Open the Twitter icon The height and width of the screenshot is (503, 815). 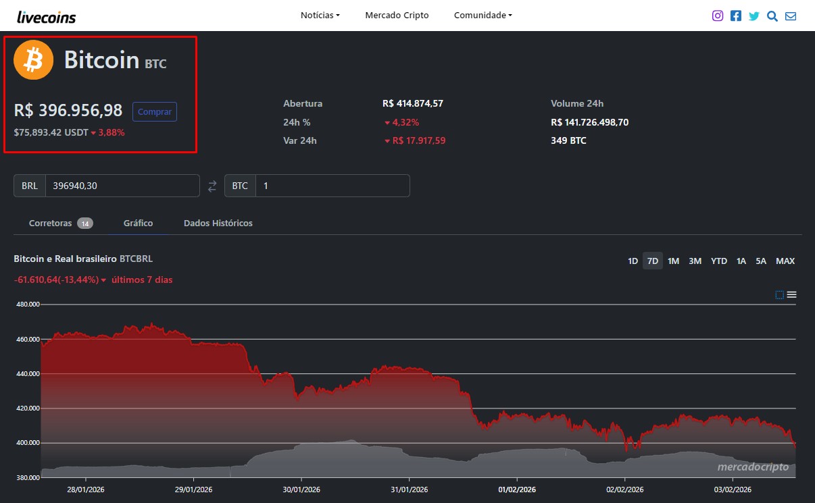pyautogui.click(x=754, y=15)
